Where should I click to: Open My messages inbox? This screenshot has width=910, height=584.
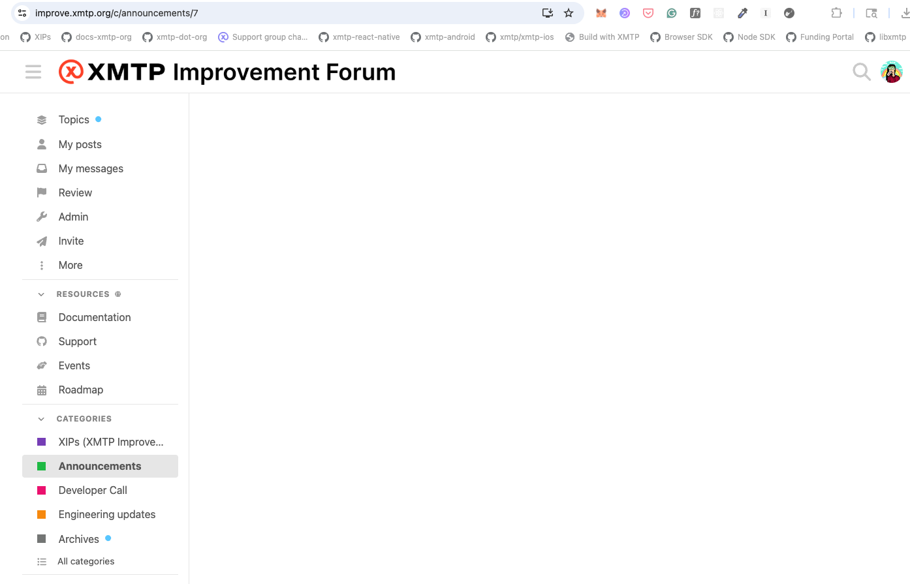pyautogui.click(x=91, y=169)
